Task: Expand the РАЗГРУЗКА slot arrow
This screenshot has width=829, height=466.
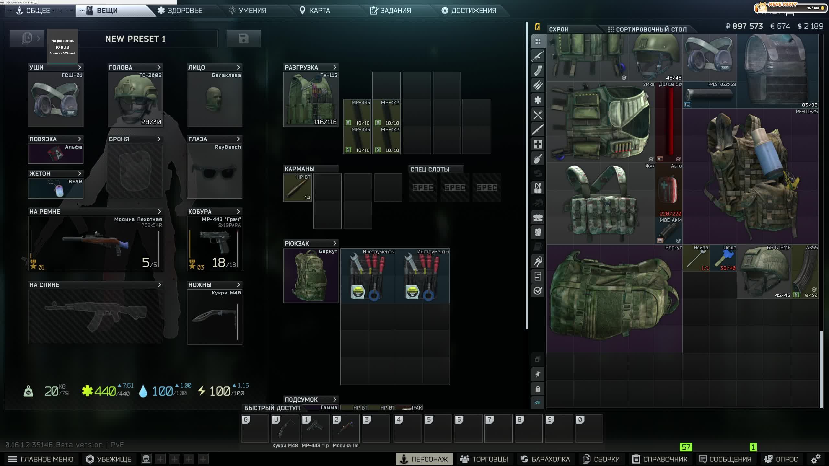Action: (335, 67)
